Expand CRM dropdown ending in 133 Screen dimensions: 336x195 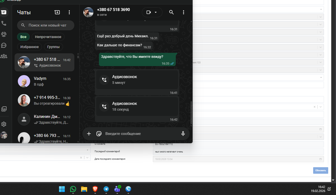point(321,62)
